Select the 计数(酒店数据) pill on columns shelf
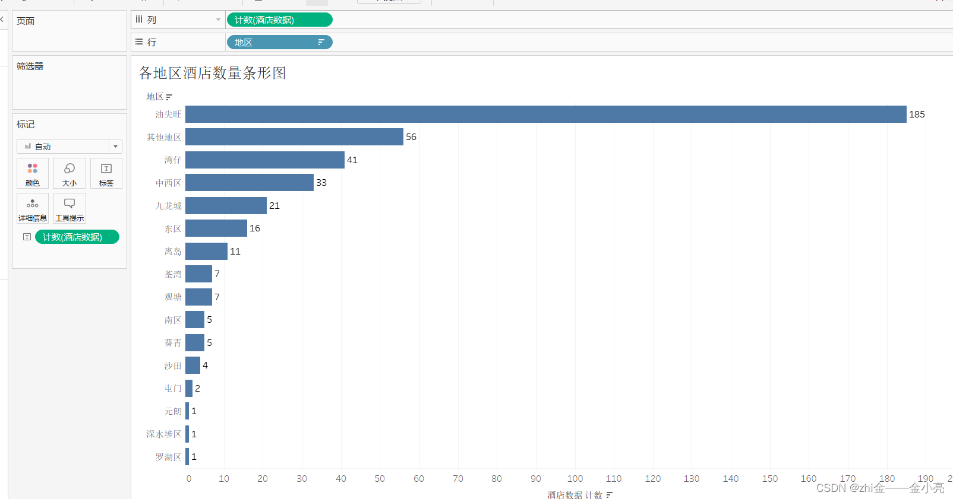 [279, 20]
